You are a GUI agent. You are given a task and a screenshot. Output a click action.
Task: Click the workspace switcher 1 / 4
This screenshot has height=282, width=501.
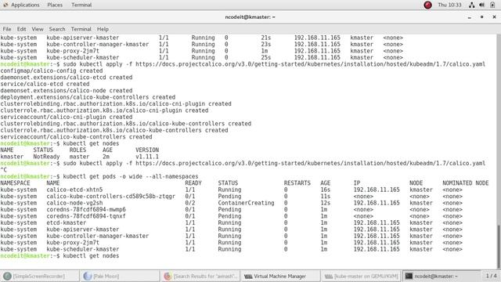click(x=491, y=276)
